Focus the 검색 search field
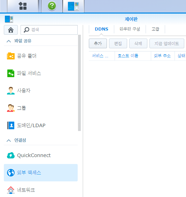Viewport: 186px width, 197px height. (x=49, y=30)
